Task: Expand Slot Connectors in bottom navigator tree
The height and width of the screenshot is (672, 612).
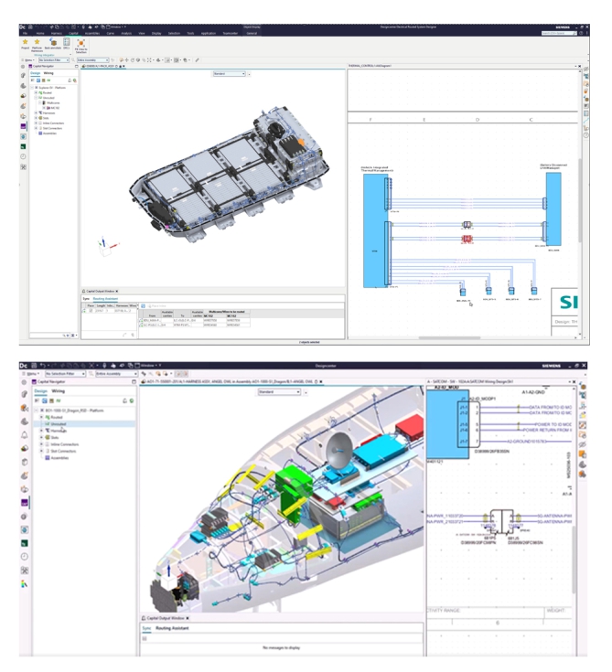Action: [41, 451]
